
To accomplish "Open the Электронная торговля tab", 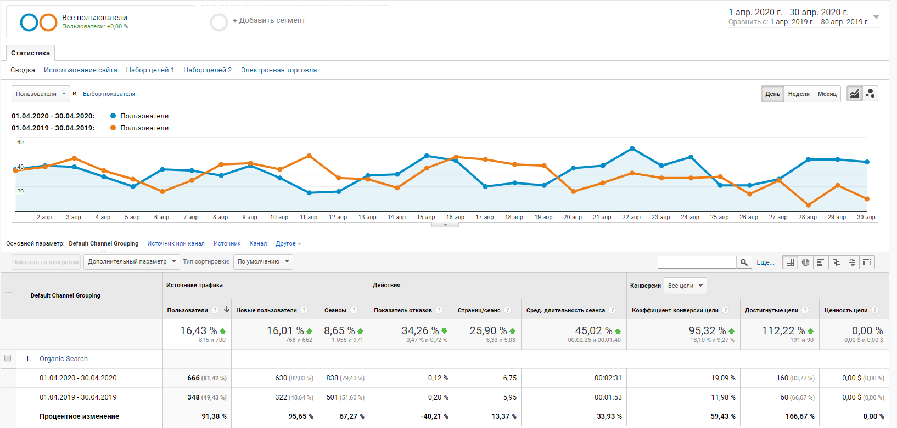I will [x=279, y=70].
